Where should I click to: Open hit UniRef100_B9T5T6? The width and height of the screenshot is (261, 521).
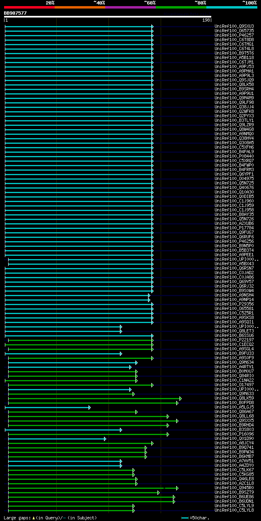click(x=234, y=53)
